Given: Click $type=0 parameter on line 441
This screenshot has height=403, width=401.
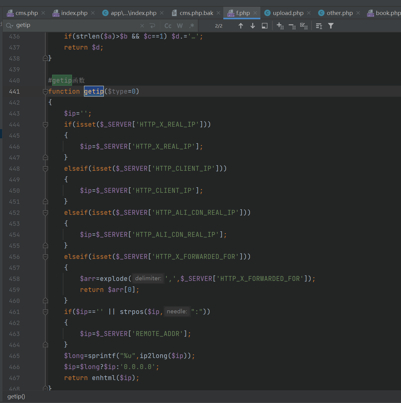Looking at the screenshot, I should point(122,91).
